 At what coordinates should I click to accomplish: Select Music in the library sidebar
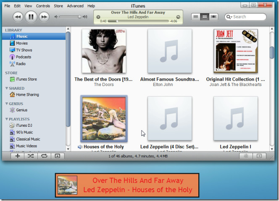click(x=34, y=36)
